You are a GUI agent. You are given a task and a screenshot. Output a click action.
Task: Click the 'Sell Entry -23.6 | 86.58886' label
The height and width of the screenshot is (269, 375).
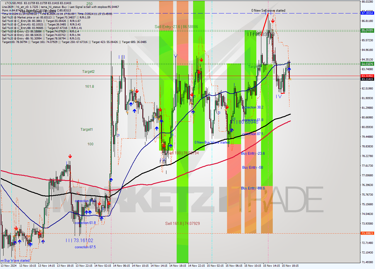pos(176,27)
